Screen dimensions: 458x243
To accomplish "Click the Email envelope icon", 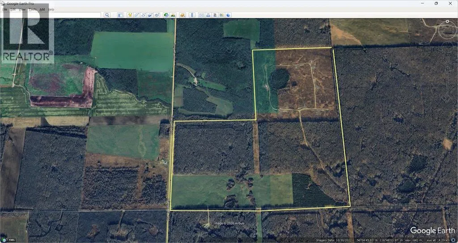I will point(201,15).
